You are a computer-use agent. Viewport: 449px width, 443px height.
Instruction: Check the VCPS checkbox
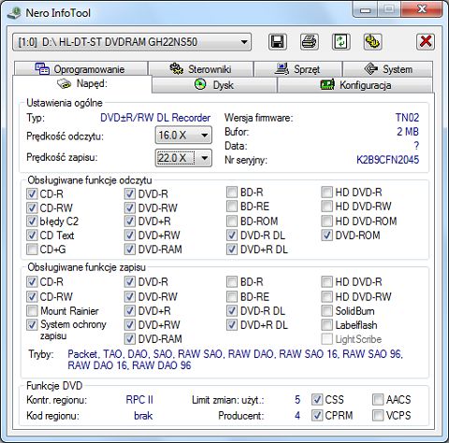(x=378, y=415)
